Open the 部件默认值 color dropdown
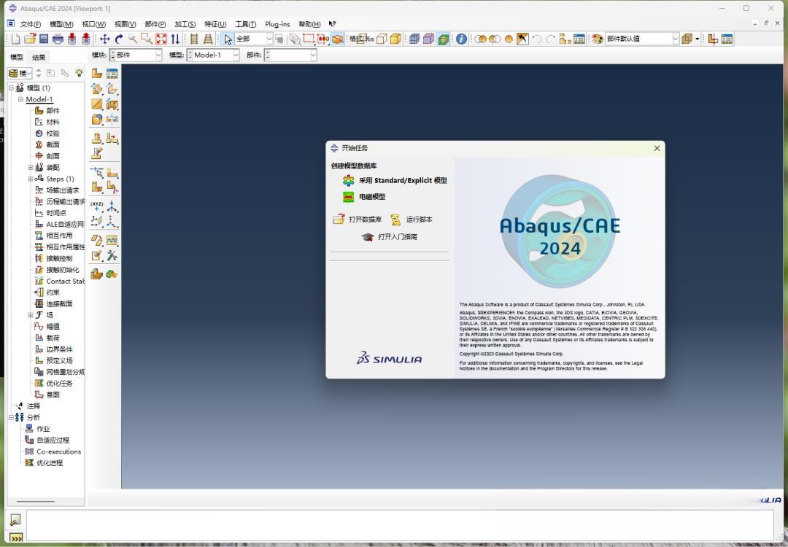The image size is (788, 547). pos(642,39)
